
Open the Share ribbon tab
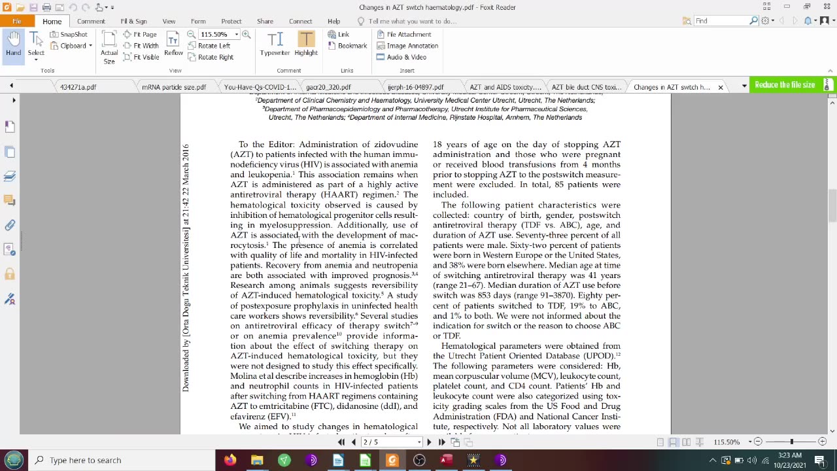265,21
